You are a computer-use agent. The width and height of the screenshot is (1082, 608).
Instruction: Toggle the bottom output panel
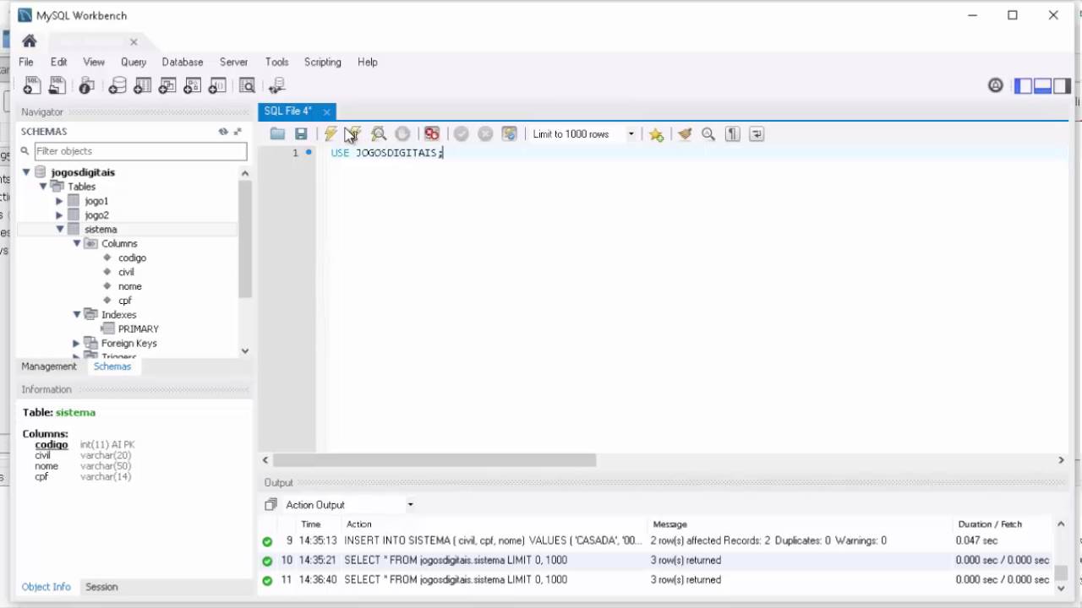(1042, 85)
